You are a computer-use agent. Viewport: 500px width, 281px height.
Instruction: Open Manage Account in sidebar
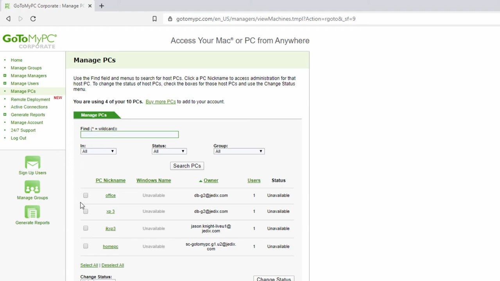coord(27,122)
